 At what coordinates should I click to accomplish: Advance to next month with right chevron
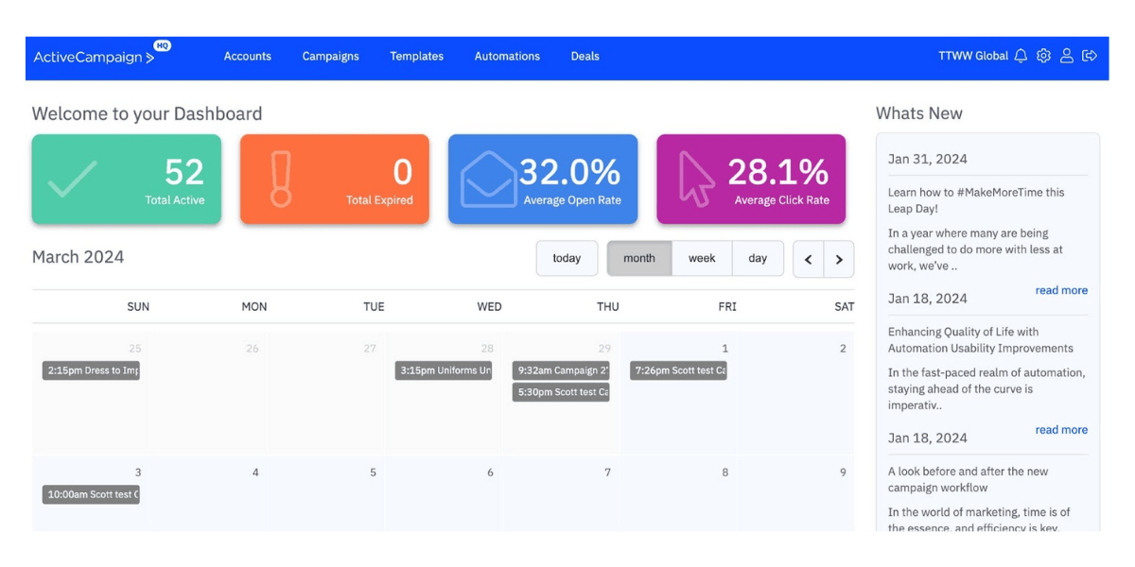pyautogui.click(x=838, y=258)
